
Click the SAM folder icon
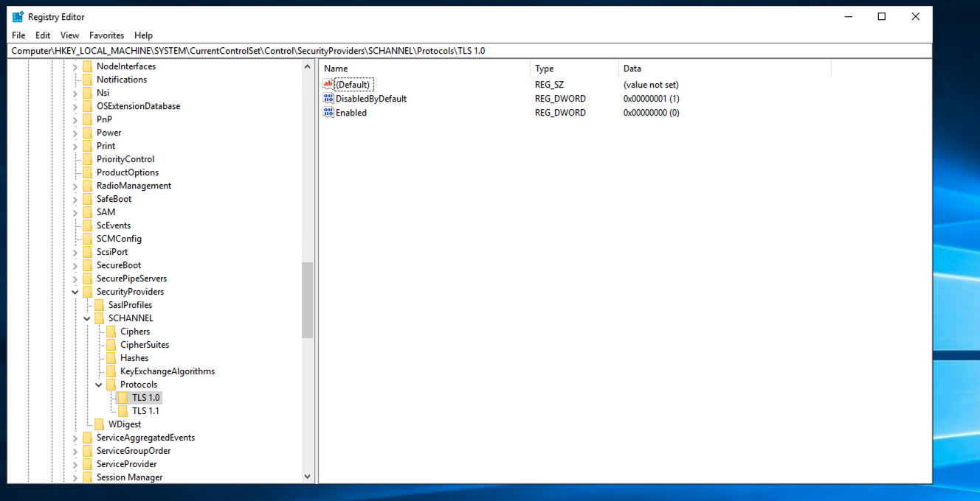[87, 212]
